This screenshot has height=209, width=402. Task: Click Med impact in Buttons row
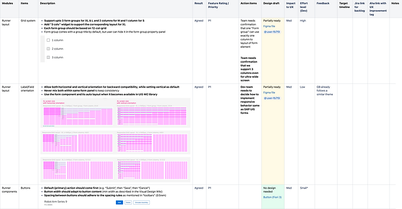(289, 188)
